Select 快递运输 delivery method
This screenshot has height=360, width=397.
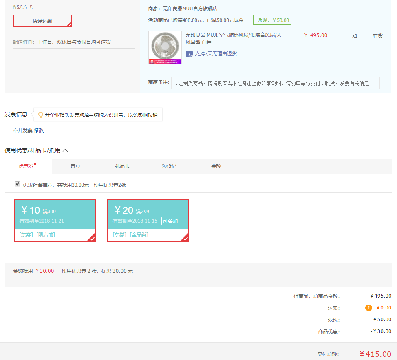point(42,21)
